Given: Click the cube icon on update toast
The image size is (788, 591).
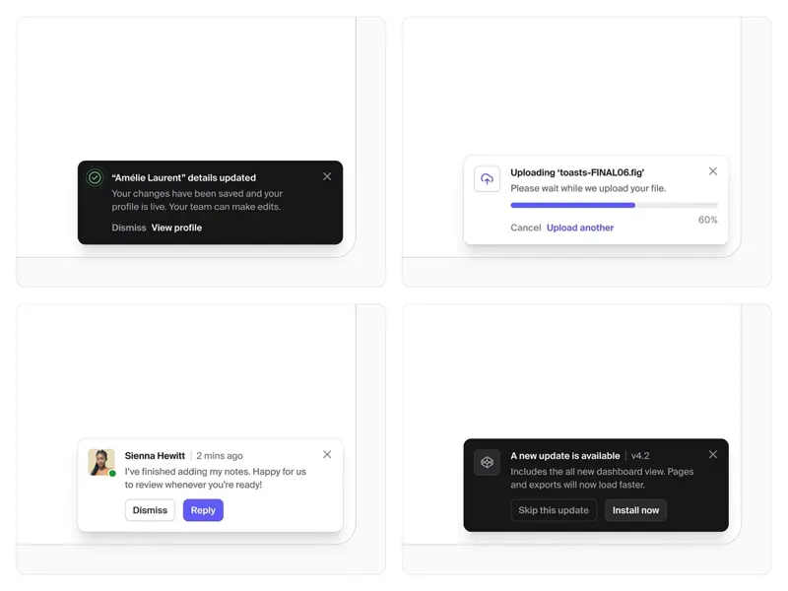Looking at the screenshot, I should coord(487,462).
